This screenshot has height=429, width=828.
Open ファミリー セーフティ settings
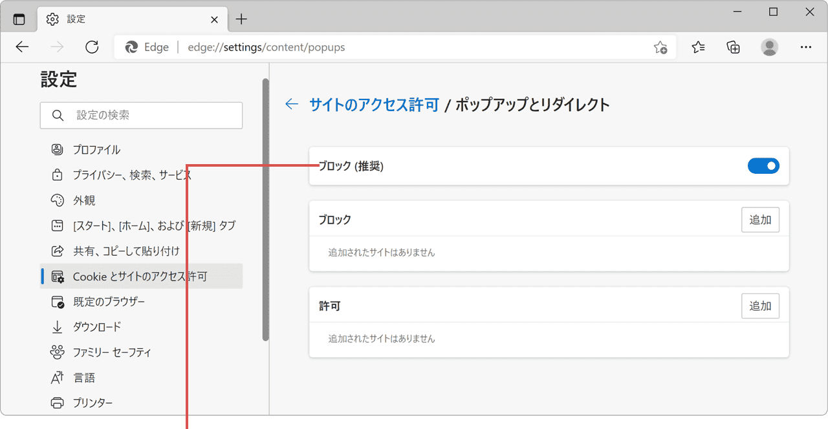(141, 352)
